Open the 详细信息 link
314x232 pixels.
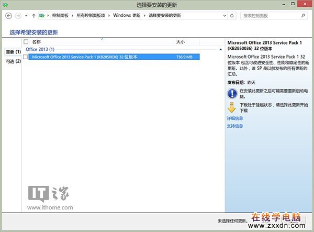point(234,118)
